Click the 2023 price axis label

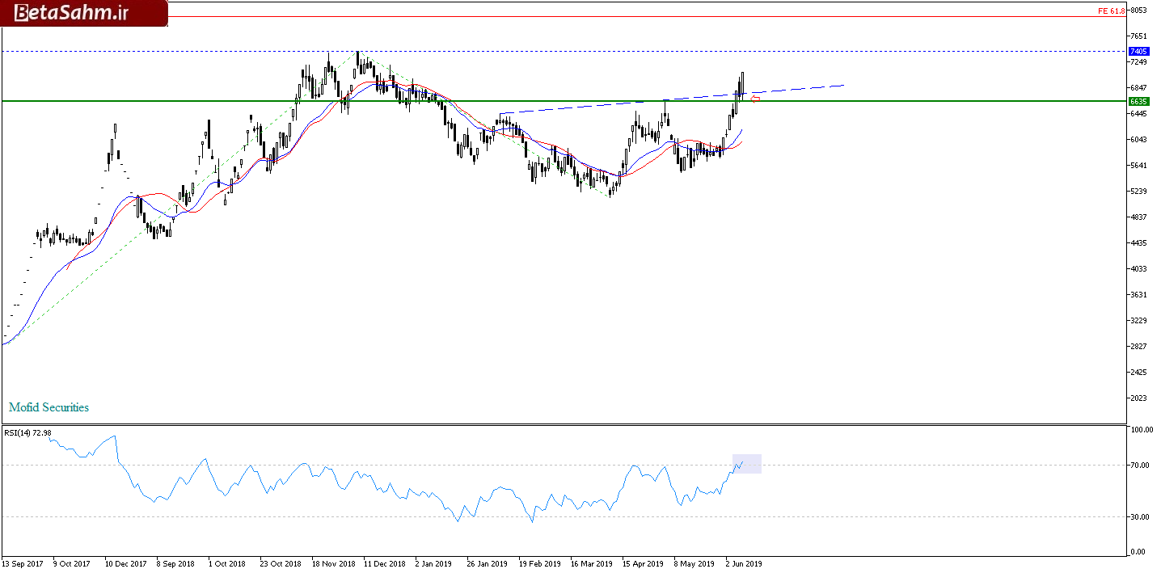click(1140, 398)
